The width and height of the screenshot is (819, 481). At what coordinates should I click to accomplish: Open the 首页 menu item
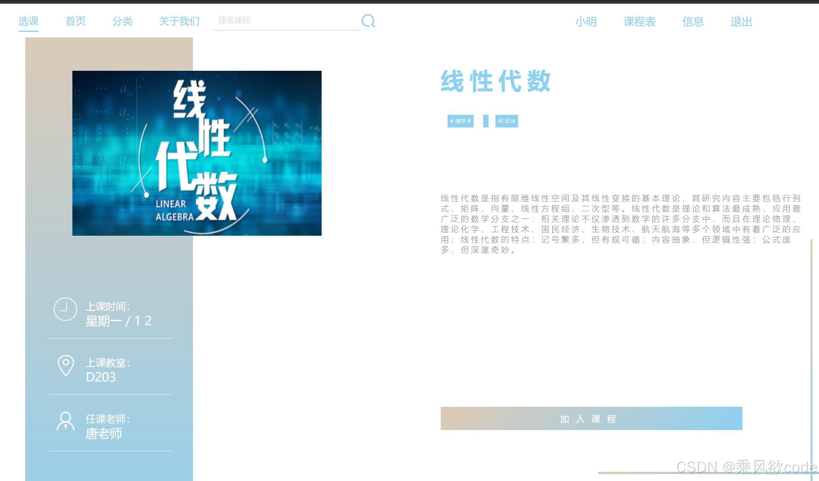coord(75,21)
